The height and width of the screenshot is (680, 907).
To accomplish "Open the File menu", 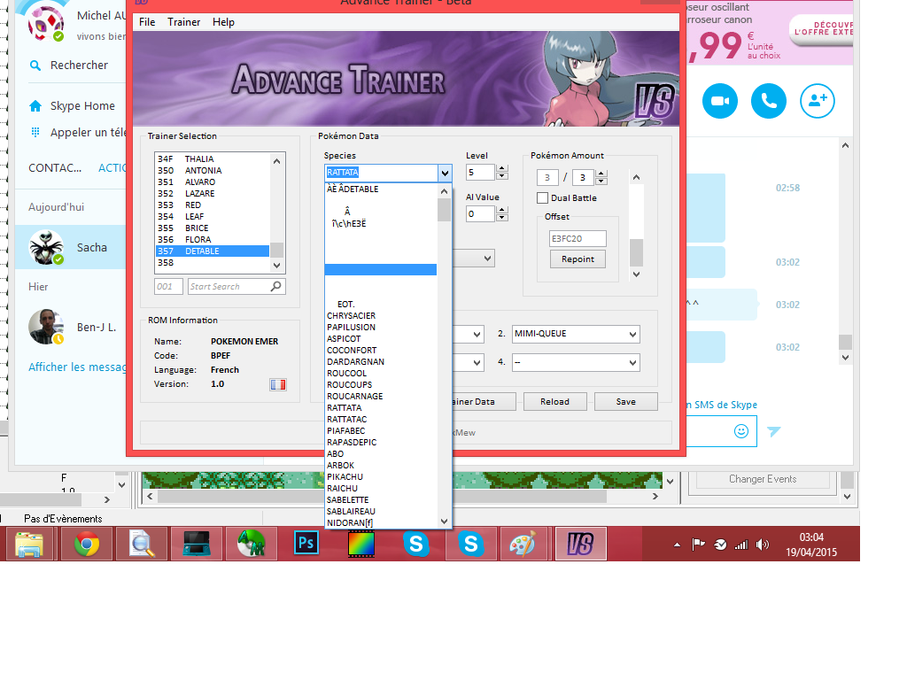I will pos(147,22).
